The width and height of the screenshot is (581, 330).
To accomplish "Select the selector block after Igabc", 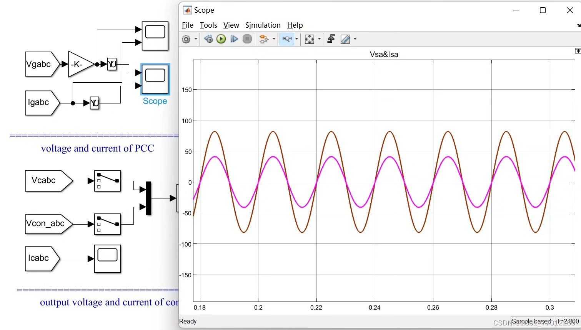I will coord(95,103).
